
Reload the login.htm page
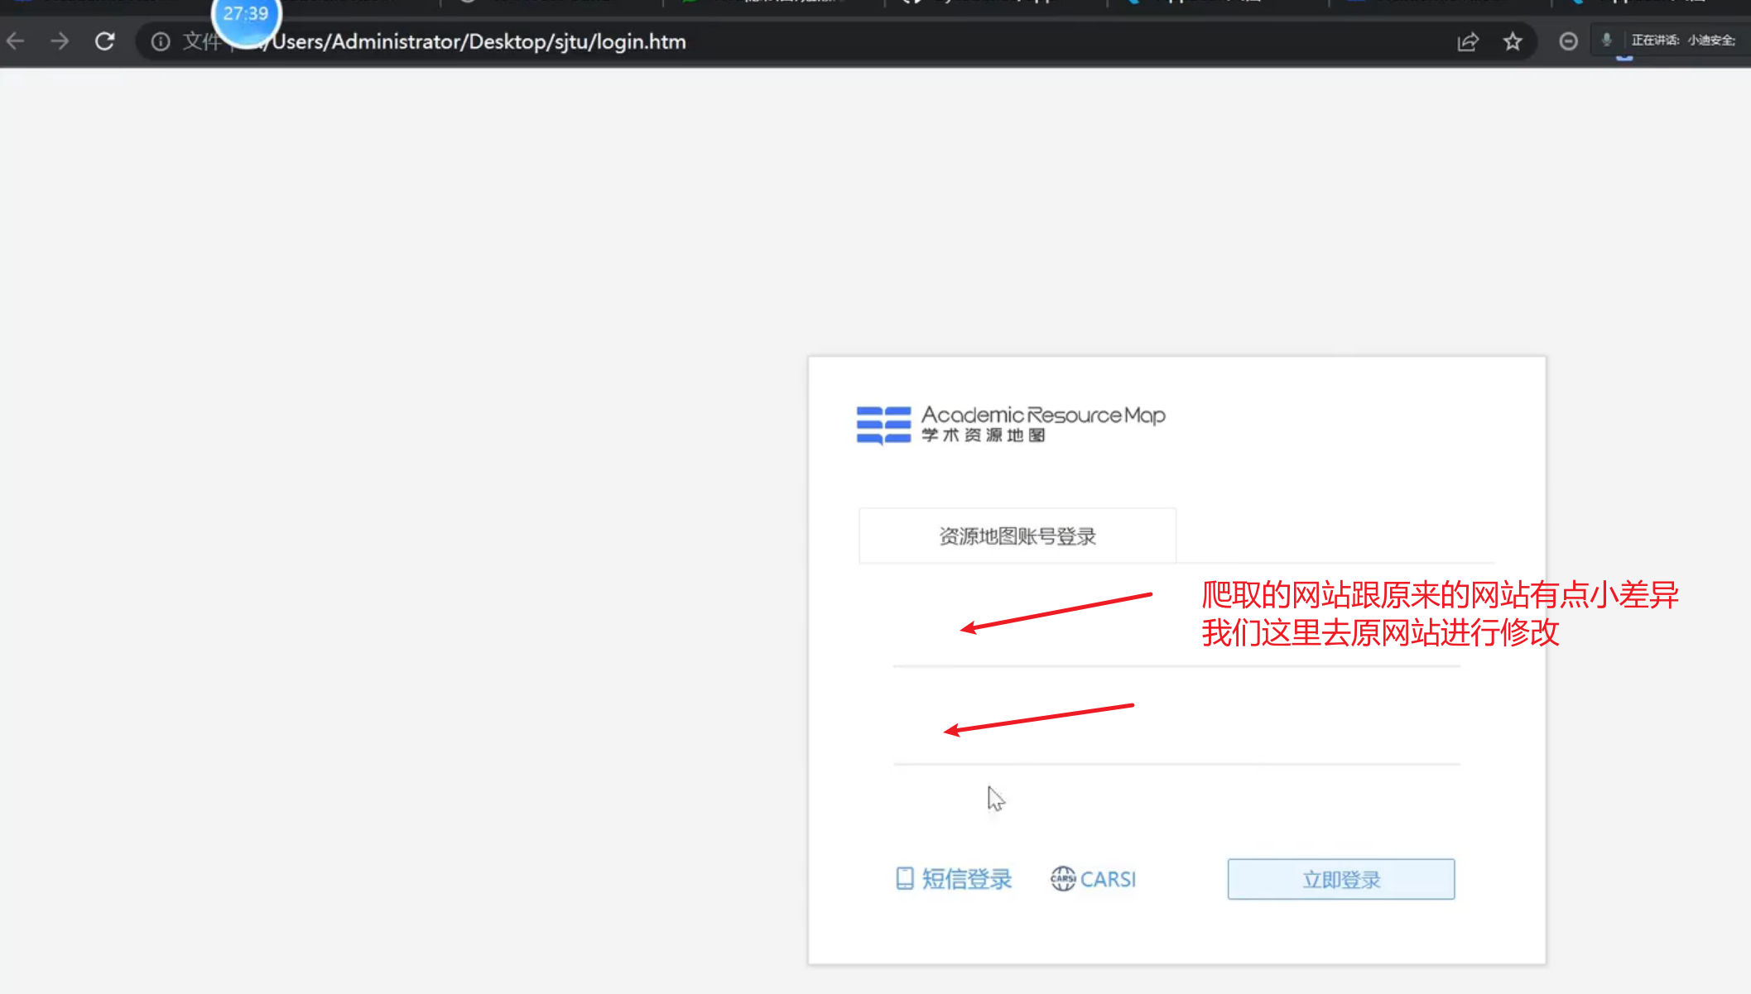pyautogui.click(x=104, y=41)
